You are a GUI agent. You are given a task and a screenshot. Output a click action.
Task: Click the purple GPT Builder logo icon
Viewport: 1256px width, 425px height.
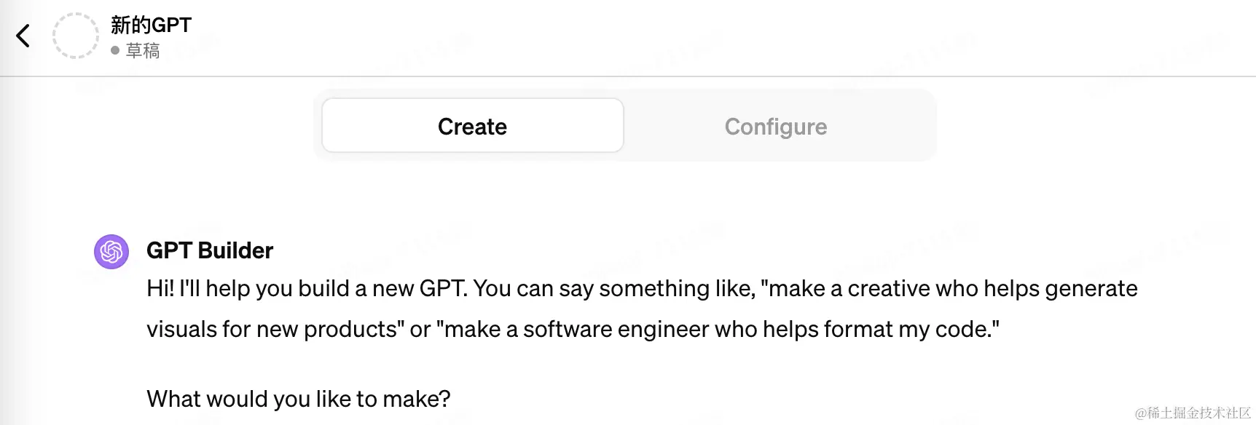tap(111, 252)
